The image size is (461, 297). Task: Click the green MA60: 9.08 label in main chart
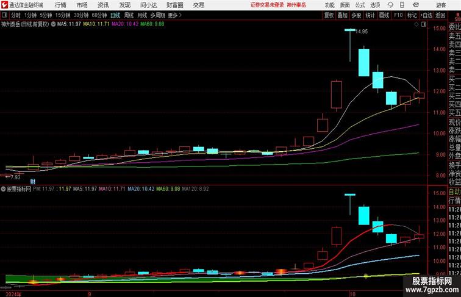tap(152, 24)
